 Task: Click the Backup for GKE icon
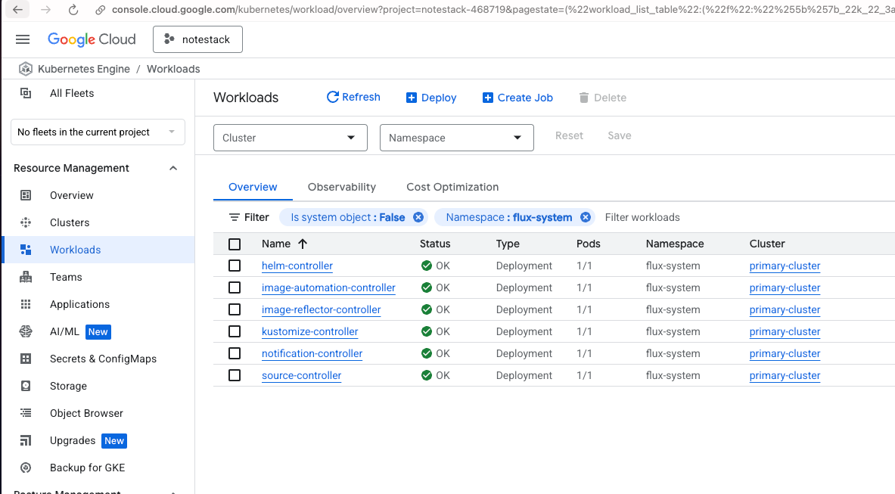(26, 468)
